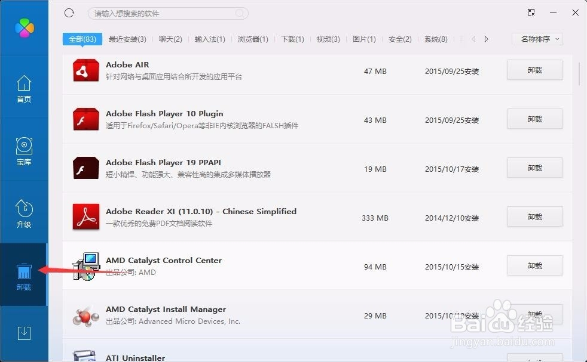Screen dimensions: 587x362
Task: Click the Adobe Reader XI icon
Action: pos(85,217)
